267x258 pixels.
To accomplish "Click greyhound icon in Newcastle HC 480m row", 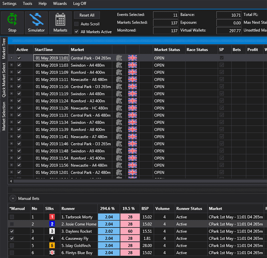I will click(x=119, y=108).
